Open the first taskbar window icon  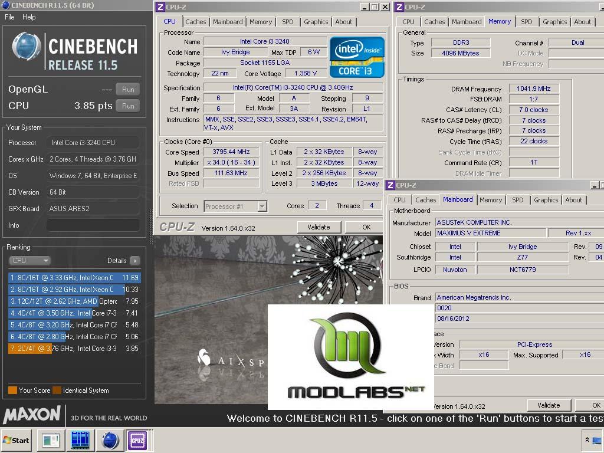51,440
